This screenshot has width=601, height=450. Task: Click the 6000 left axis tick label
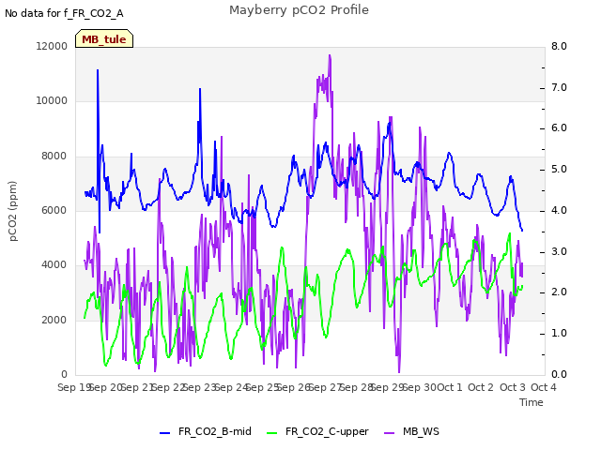(x=54, y=210)
